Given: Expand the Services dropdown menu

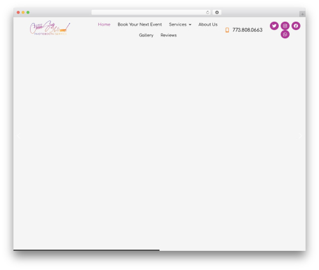Looking at the screenshot, I should click(x=180, y=24).
